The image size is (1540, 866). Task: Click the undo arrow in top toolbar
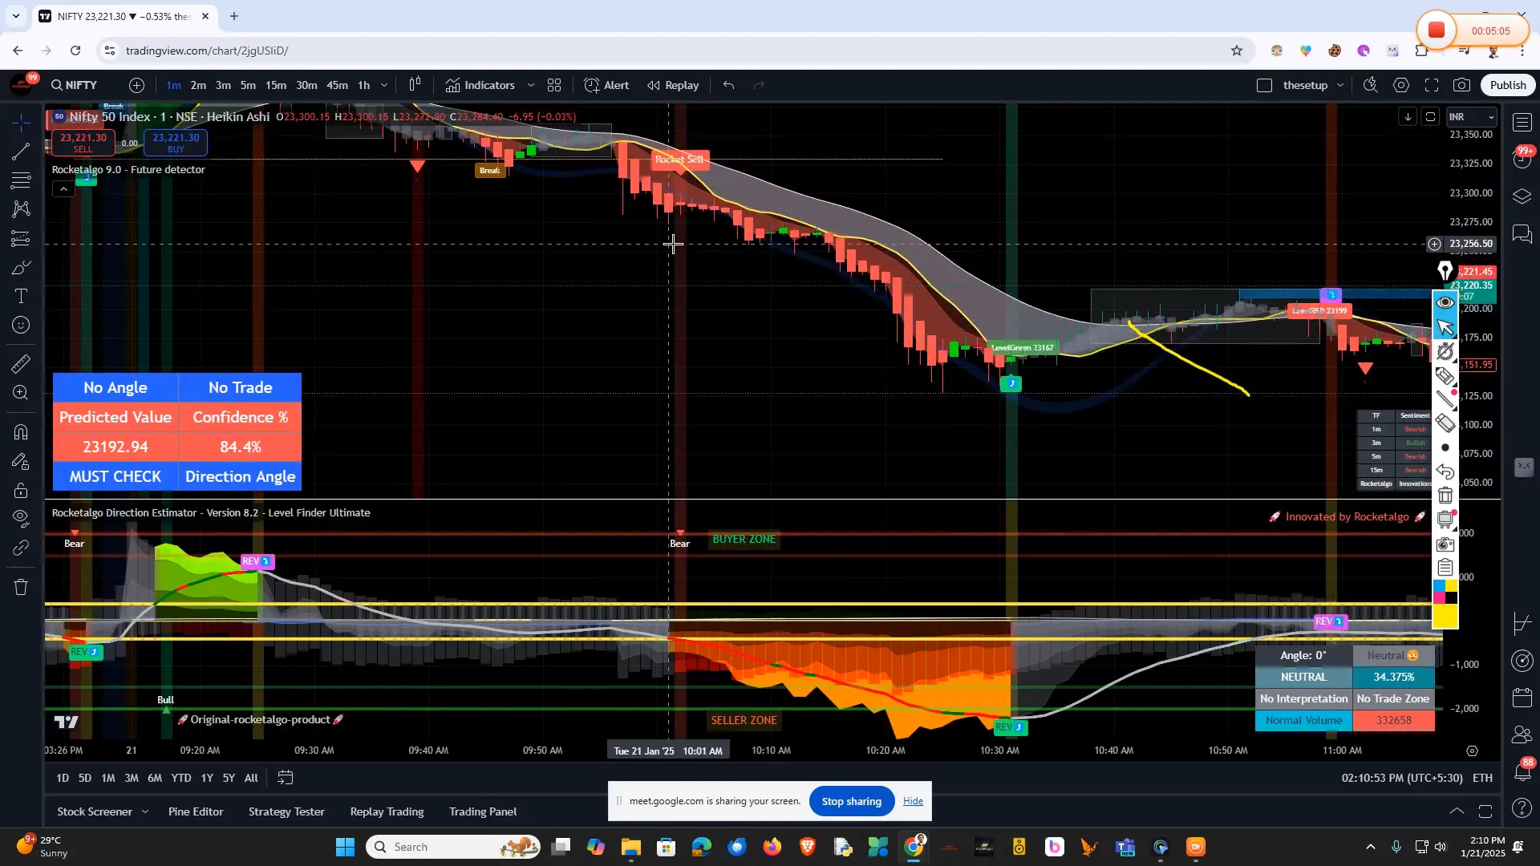pos(728,85)
